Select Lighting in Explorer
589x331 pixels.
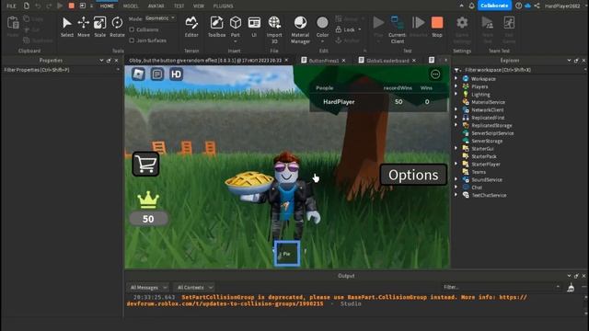480,95
